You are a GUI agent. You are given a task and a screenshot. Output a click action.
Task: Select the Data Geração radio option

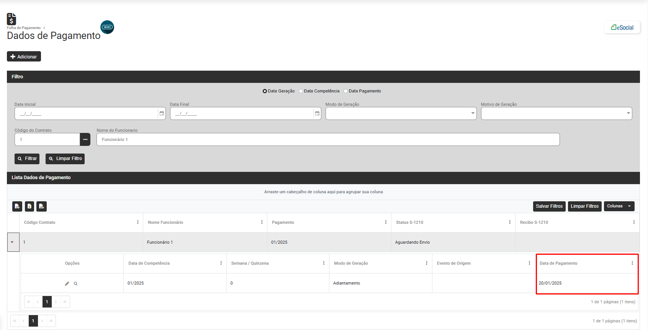(x=265, y=91)
